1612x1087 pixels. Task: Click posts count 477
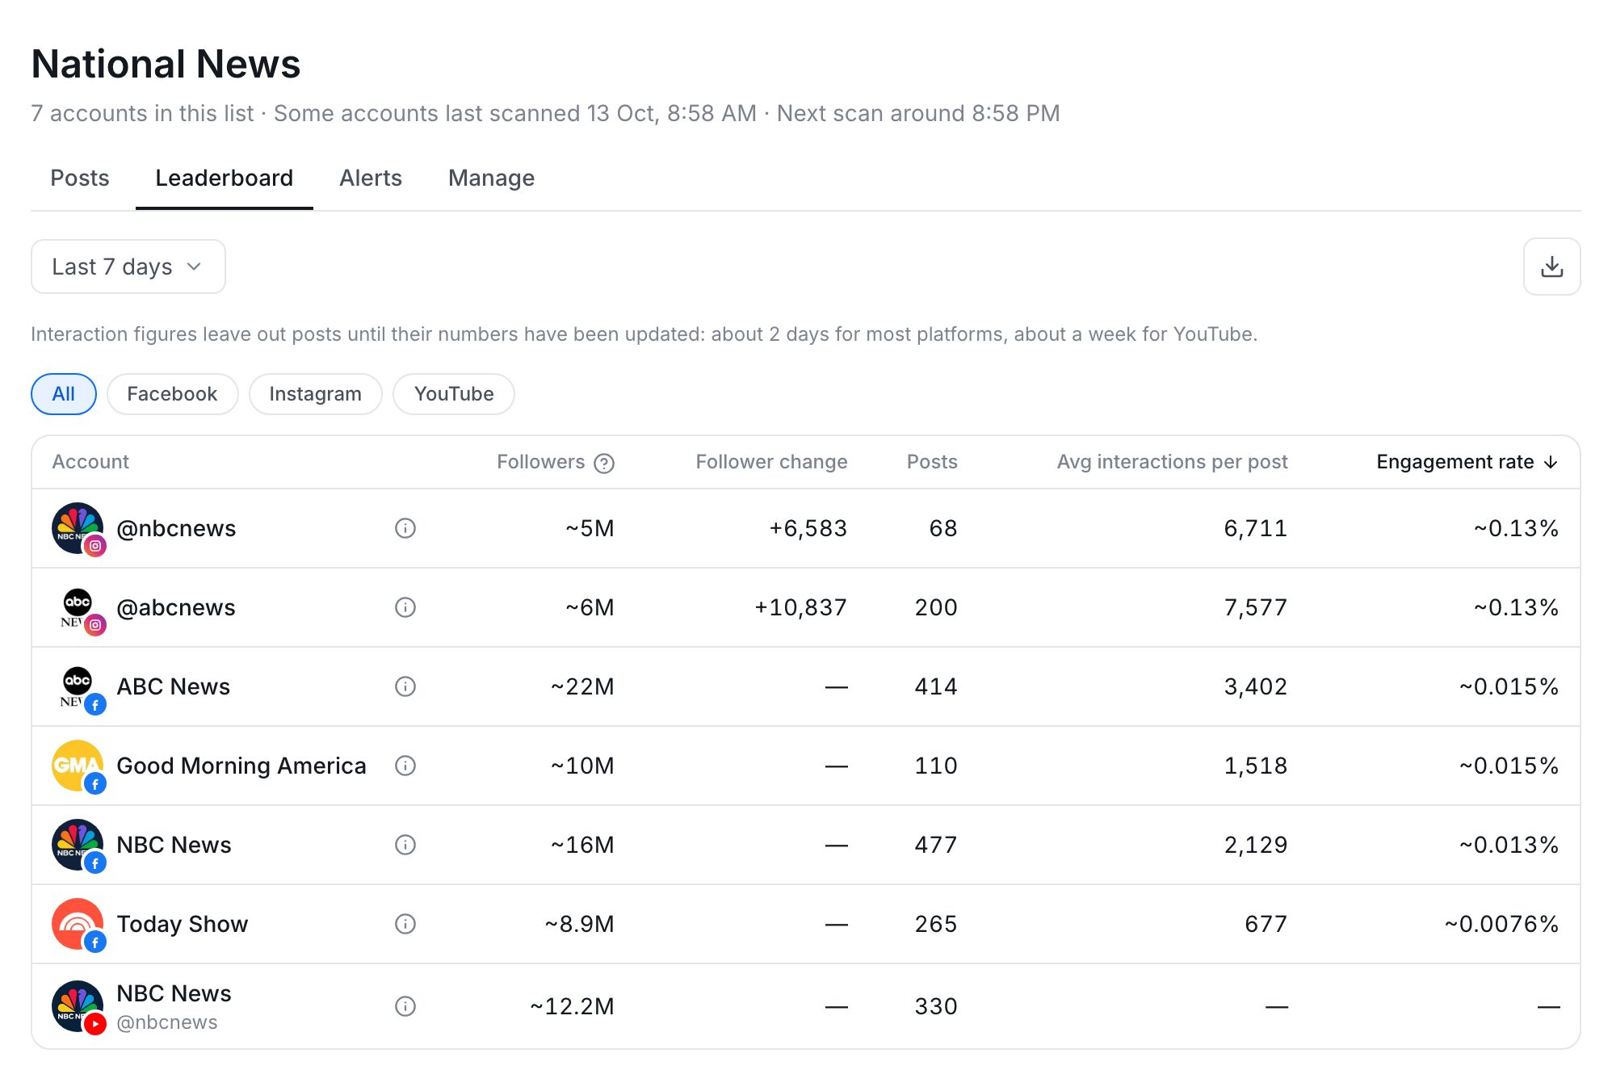pyautogui.click(x=936, y=845)
